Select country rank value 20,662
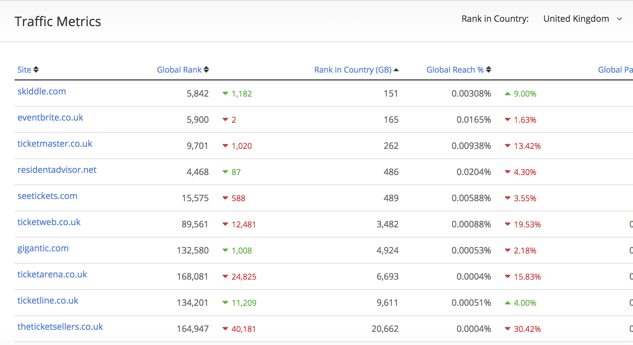 click(x=385, y=329)
